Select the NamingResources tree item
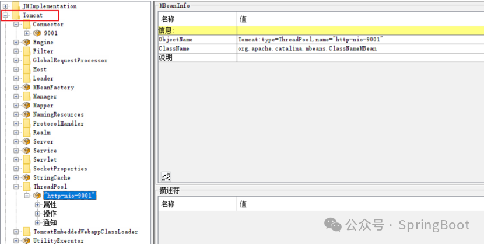Screen dimensions: 484x244 tap(58, 114)
